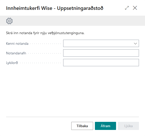Select the Lykilorð password field
The image size is (145, 136).
coord(101,63)
